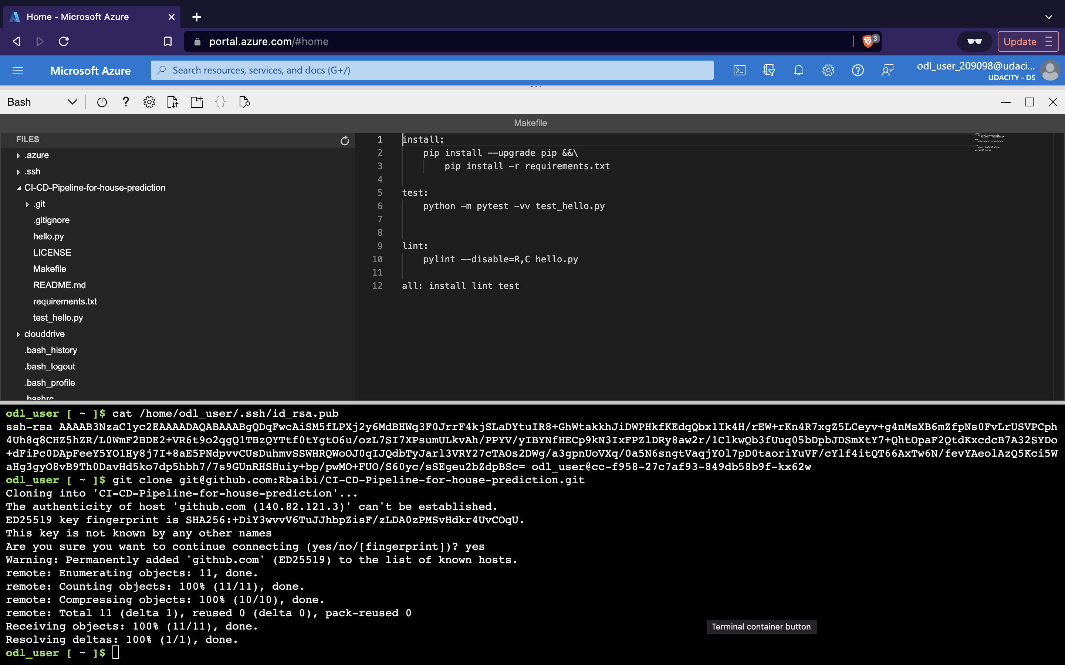Open hello.py in the file tree
The image size is (1065, 665).
[x=48, y=236]
